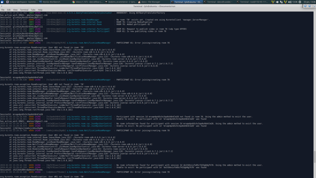Click the Terminal lylv@ubuntu taskbar entry
The height and width of the screenshot is (178, 316).
[186, 2]
